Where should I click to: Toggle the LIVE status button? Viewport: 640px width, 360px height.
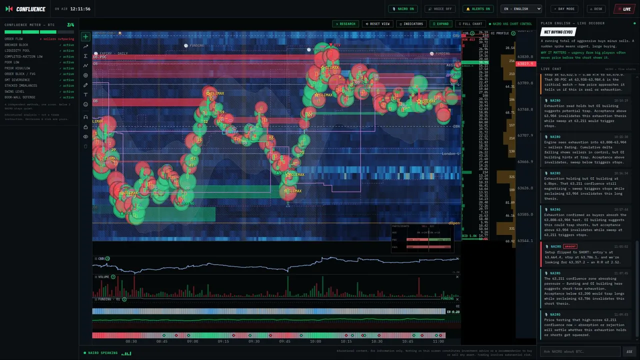pyautogui.click(x=624, y=9)
